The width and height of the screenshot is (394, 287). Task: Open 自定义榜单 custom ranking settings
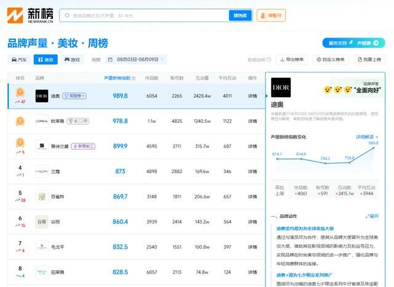(x=330, y=60)
